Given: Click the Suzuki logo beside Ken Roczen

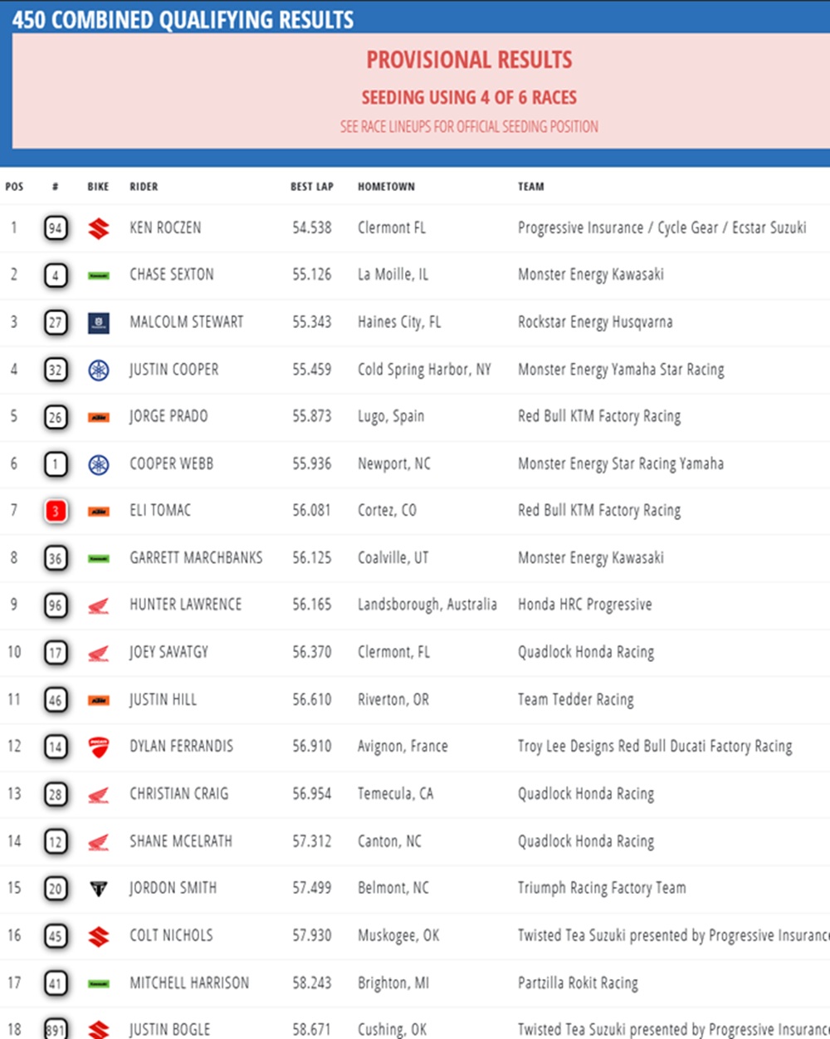Looking at the screenshot, I should tap(99, 228).
